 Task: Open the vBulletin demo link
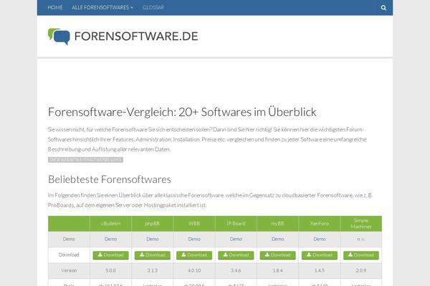(110, 239)
